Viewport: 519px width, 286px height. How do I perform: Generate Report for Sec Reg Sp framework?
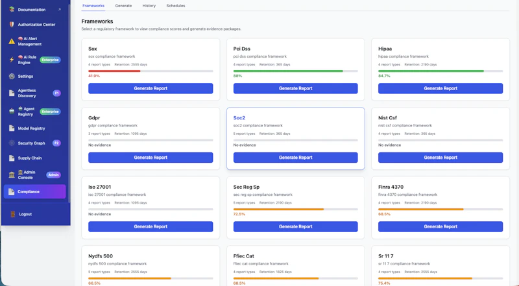pyautogui.click(x=296, y=227)
